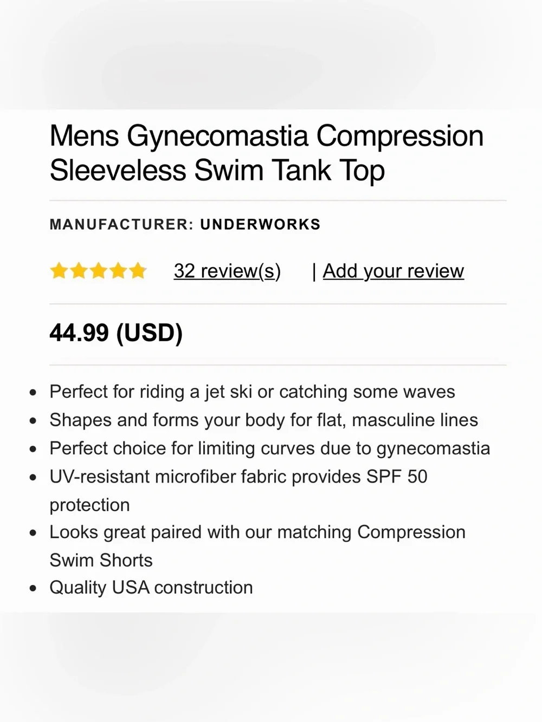Select the word protection under SPF 50
This screenshot has height=722, width=542.
pos(89,505)
